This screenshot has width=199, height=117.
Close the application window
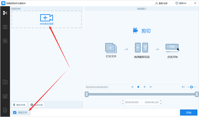[195, 3]
